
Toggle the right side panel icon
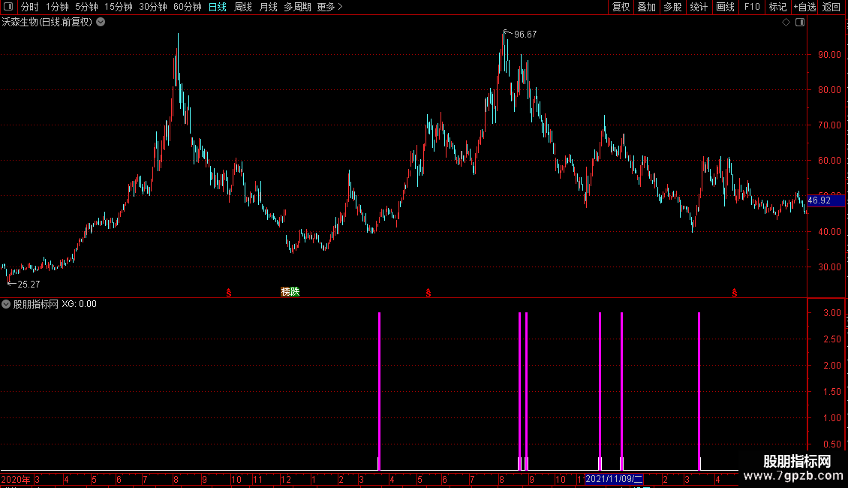coord(800,23)
